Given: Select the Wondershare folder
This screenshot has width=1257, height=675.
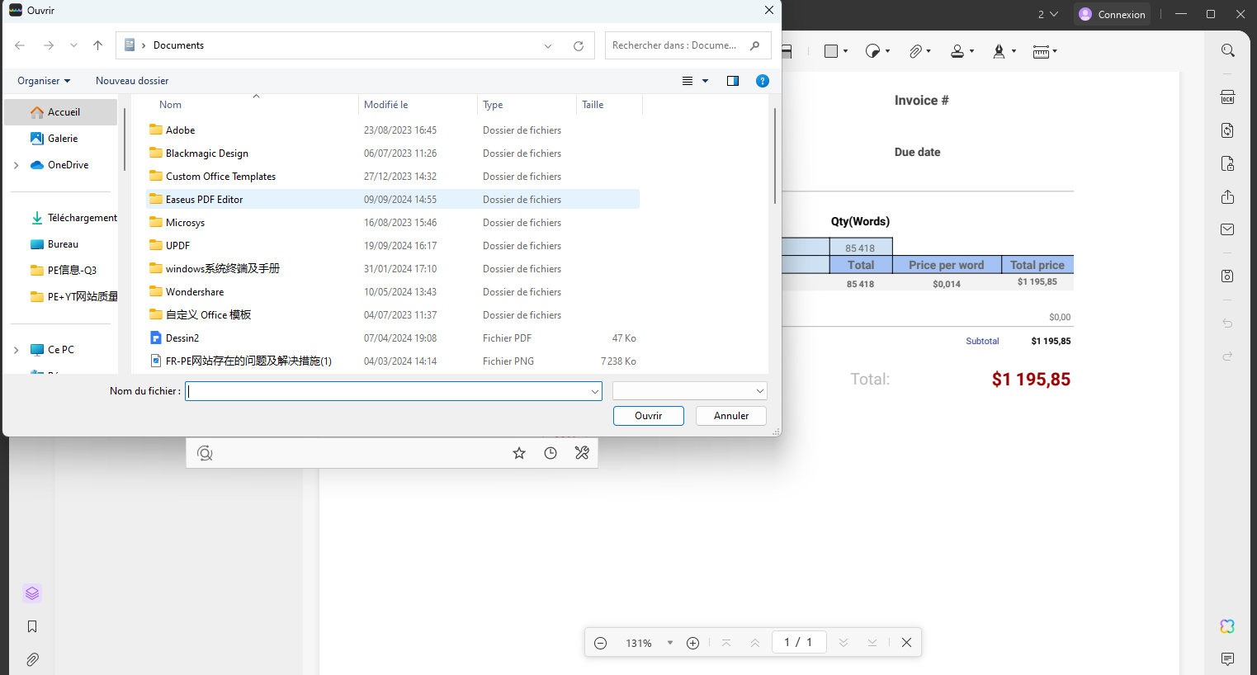Looking at the screenshot, I should coord(393,292).
